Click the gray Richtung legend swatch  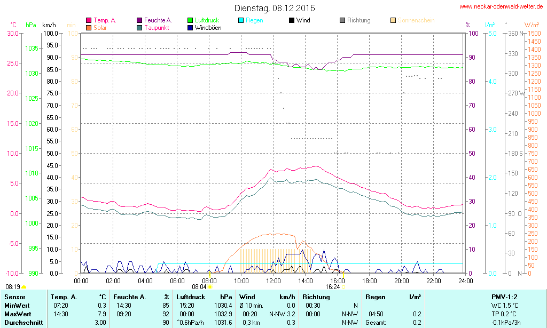342,20
